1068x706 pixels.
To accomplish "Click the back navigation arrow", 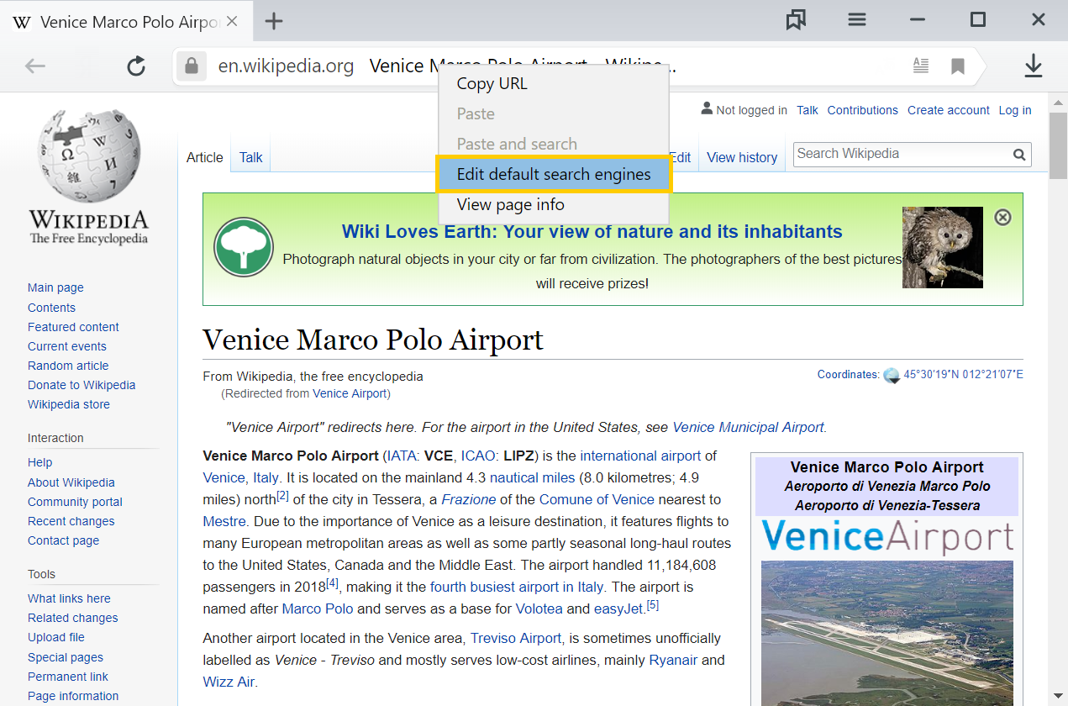I will coord(34,66).
